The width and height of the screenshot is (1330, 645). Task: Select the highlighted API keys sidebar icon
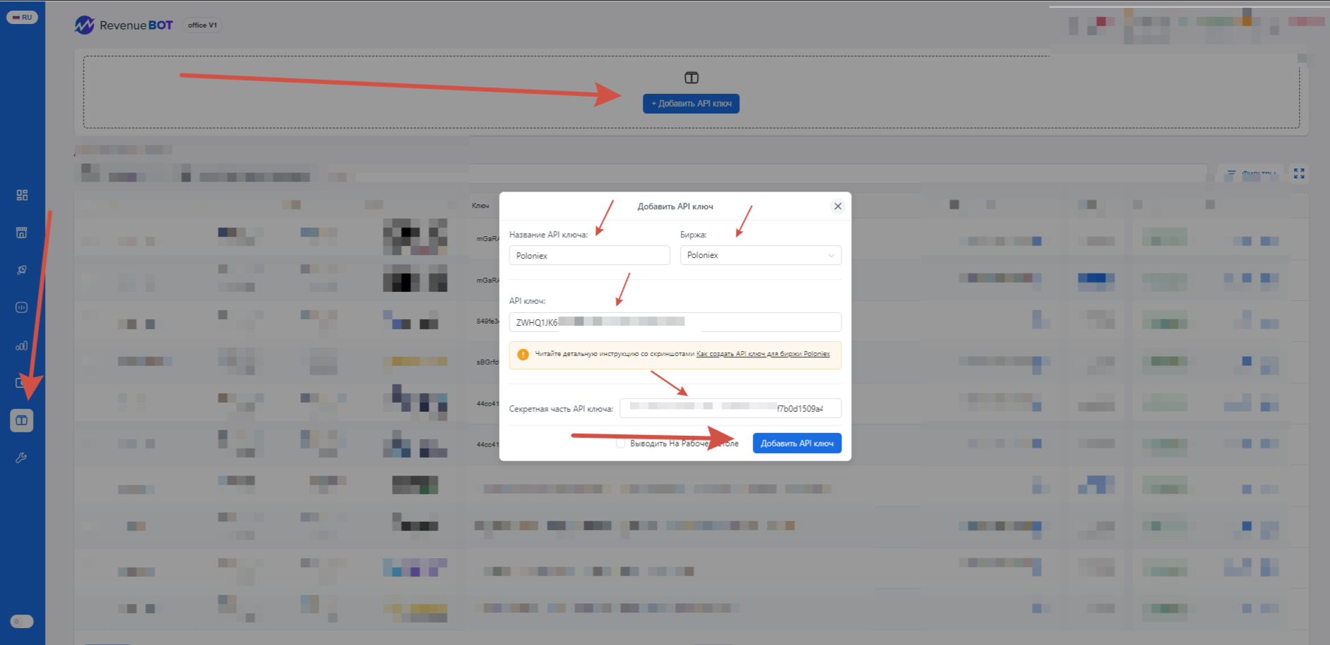[22, 420]
